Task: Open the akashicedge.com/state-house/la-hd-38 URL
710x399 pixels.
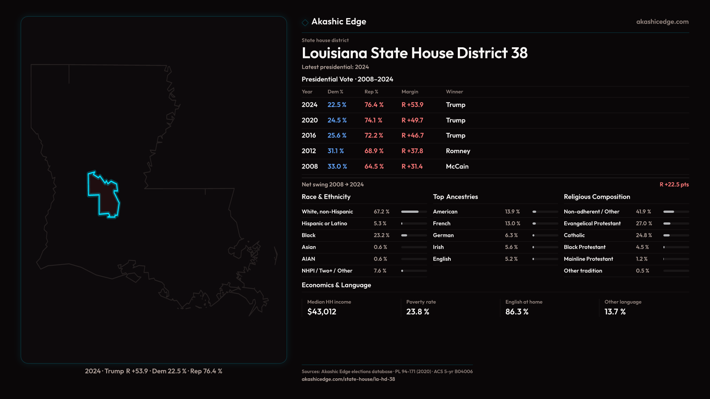Action: pos(348,379)
